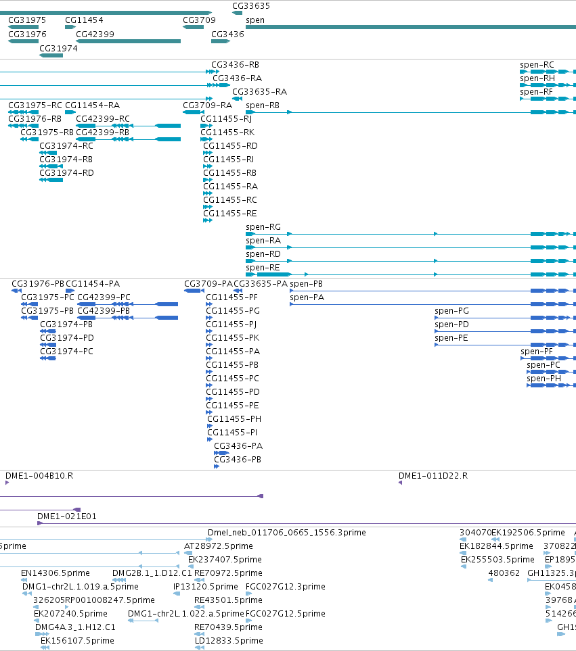Click protein CG31975-PC
576x651 pixels.
coord(47,297)
